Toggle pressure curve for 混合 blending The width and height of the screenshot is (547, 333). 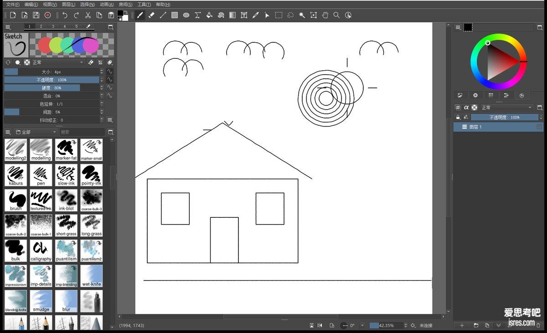click(110, 96)
